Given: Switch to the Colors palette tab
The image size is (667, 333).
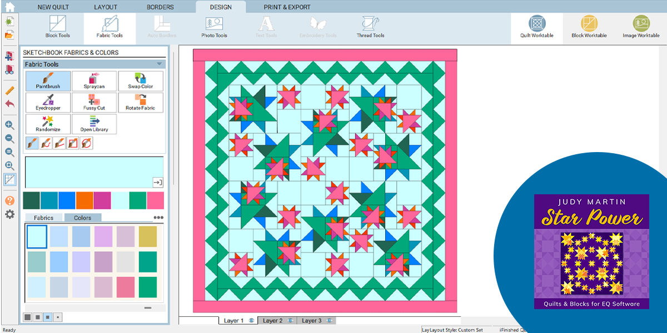Looking at the screenshot, I should pyautogui.click(x=82, y=218).
